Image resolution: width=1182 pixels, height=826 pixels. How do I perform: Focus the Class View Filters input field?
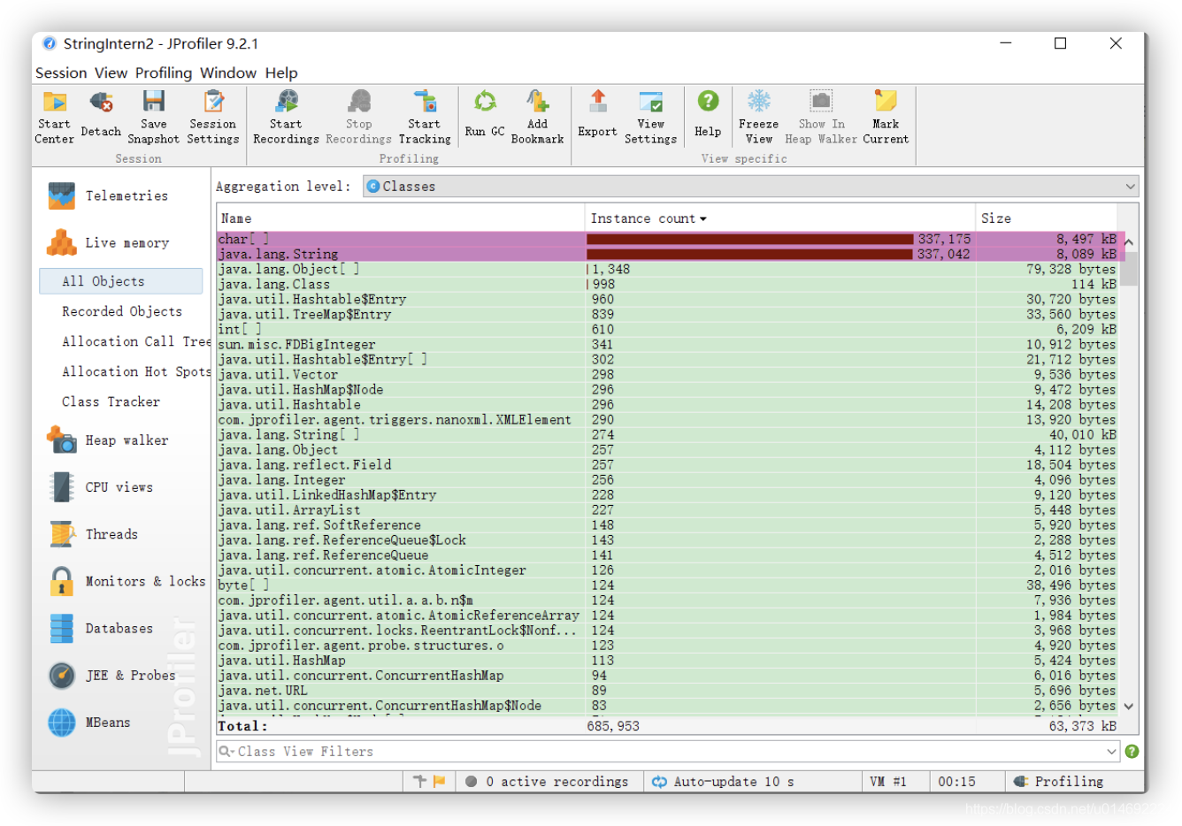(668, 751)
